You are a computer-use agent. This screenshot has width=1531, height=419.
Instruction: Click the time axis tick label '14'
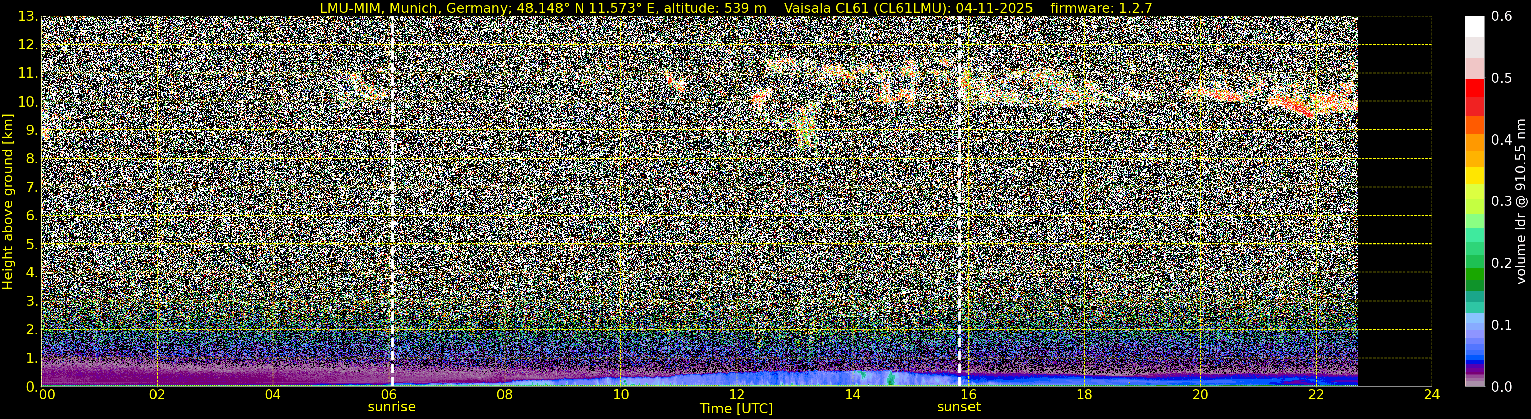[x=852, y=395]
